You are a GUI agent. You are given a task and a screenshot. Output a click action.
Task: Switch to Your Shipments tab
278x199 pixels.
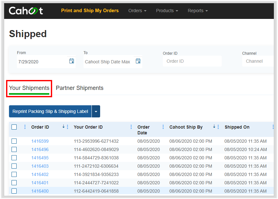coord(29,88)
